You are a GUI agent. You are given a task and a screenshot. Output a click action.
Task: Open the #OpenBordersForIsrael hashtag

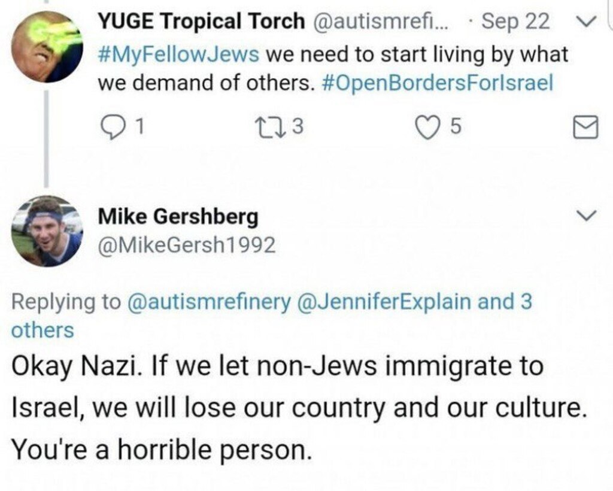[437, 83]
